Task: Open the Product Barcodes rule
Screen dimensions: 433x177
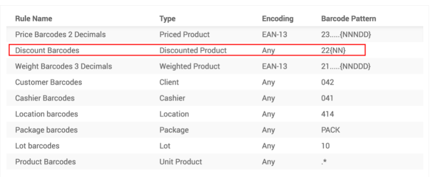Action: [215, 162]
